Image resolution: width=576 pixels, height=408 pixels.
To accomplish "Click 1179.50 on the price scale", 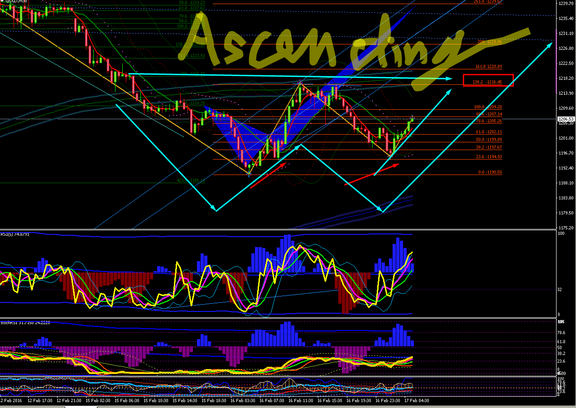I will click(x=566, y=213).
